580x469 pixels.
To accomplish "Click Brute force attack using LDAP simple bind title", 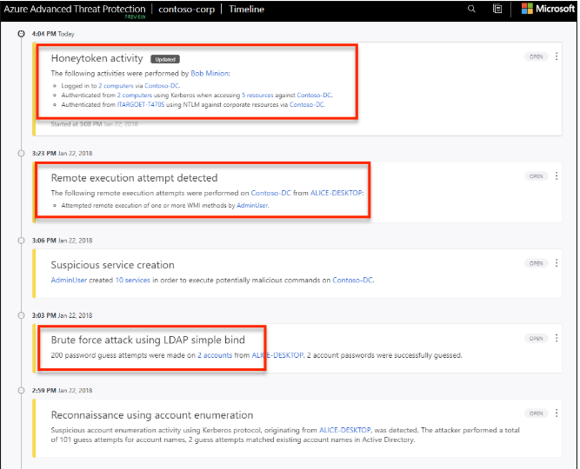I will tap(148, 340).
